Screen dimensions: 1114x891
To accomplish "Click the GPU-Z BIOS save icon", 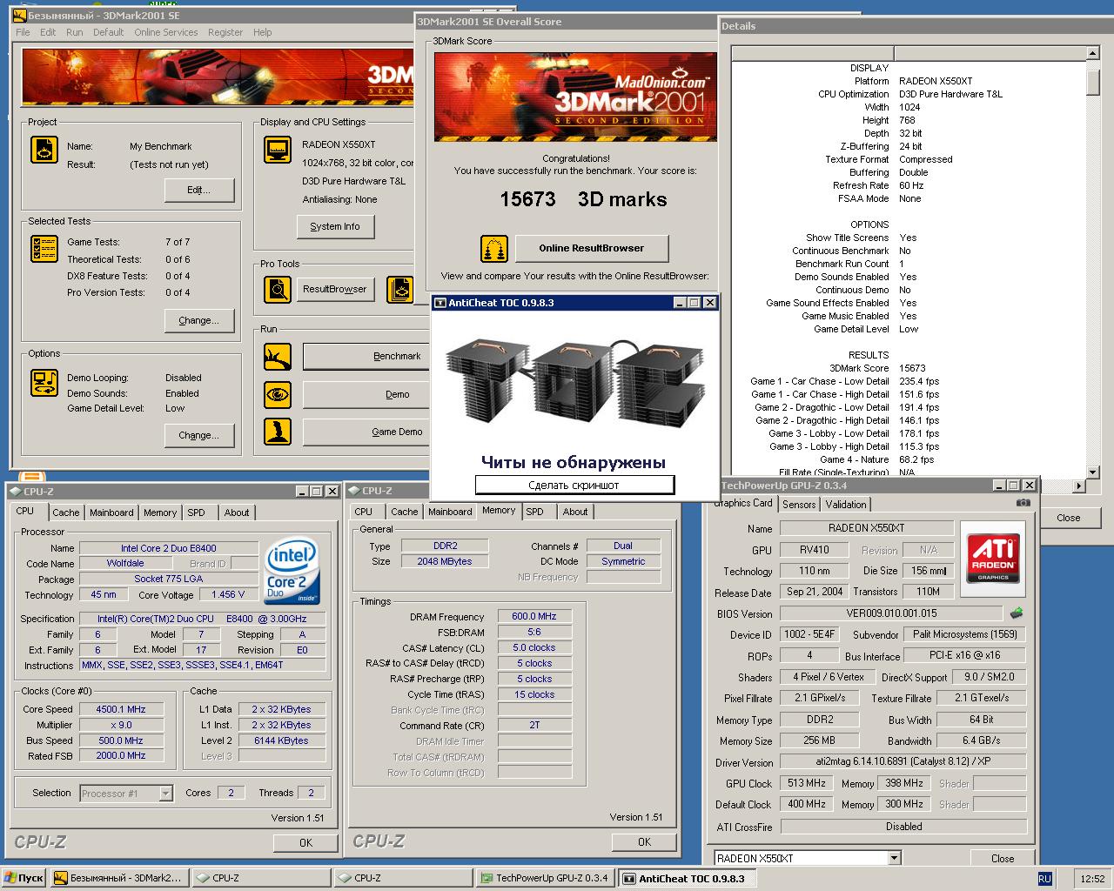I will (1016, 613).
